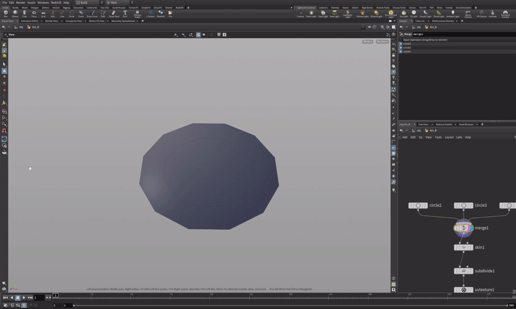Select the Draw Curve shelf tool

(x=92, y=14)
